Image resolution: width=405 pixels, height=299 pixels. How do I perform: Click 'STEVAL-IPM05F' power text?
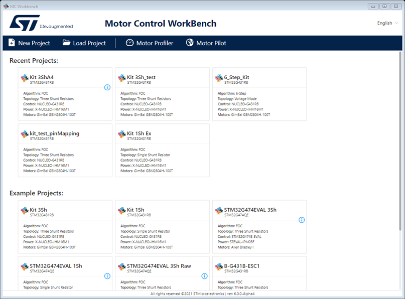[242, 242]
